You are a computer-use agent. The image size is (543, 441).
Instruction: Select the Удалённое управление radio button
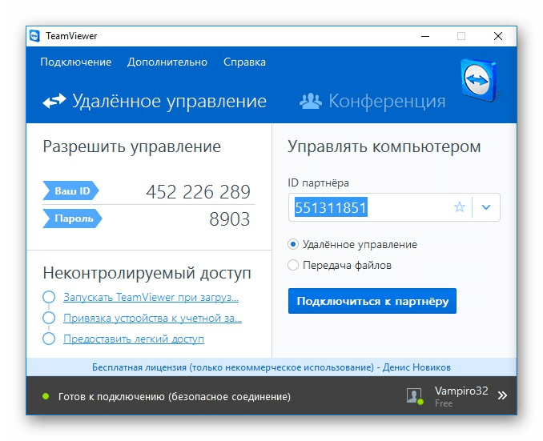point(293,244)
